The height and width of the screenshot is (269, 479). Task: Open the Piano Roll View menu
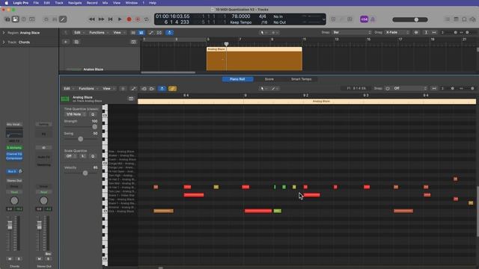108,88
